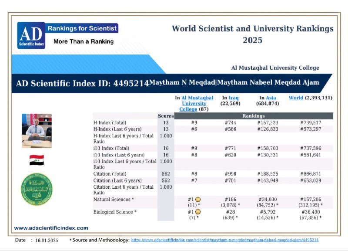
Task: Click the www.adscientificindex.com website text
Action: (51, 228)
